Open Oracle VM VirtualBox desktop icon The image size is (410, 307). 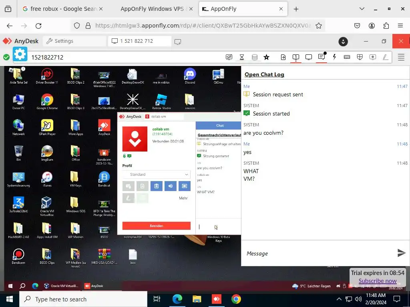(x=47, y=207)
